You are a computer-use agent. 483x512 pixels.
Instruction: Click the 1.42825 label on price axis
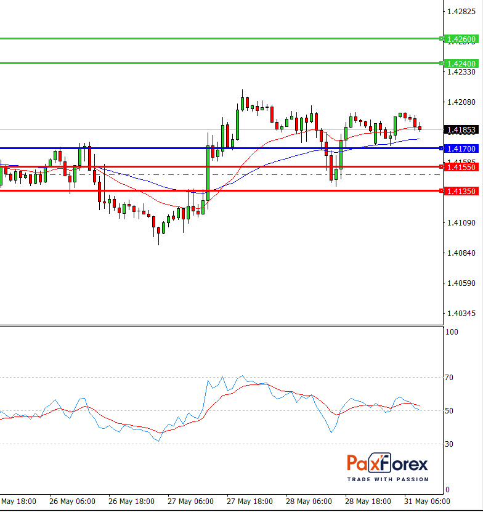(461, 12)
